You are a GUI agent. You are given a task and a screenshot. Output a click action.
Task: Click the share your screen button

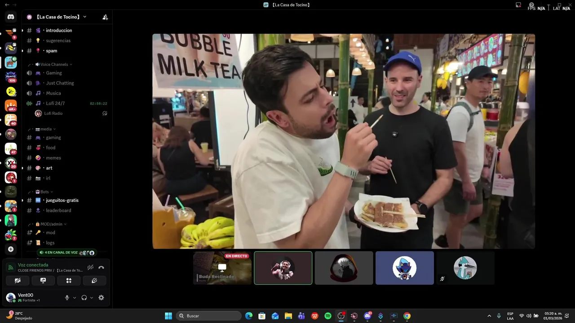43,280
